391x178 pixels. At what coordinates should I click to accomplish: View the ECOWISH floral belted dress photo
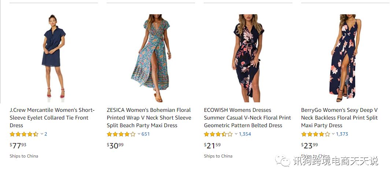(248, 58)
